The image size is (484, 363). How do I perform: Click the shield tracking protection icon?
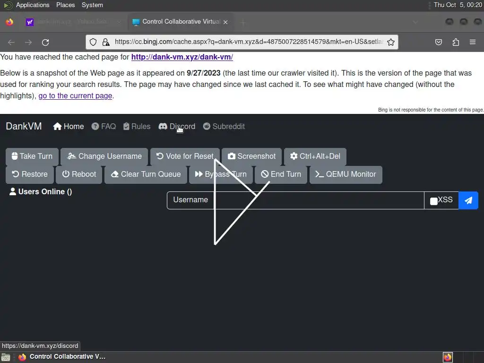pyautogui.click(x=93, y=42)
